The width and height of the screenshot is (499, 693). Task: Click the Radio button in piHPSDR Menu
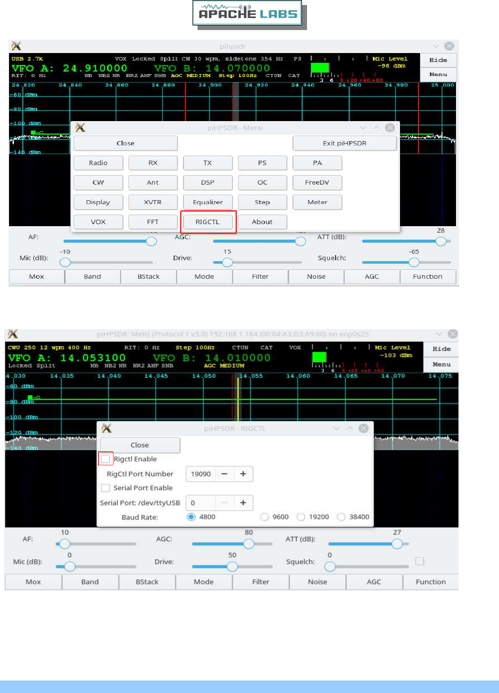pyautogui.click(x=98, y=163)
